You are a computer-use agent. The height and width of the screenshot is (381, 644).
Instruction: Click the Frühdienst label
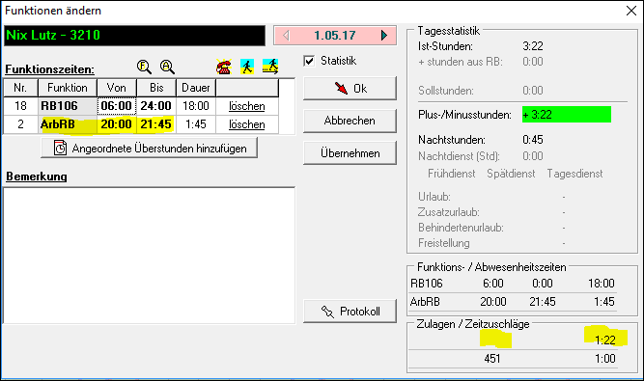(x=451, y=174)
